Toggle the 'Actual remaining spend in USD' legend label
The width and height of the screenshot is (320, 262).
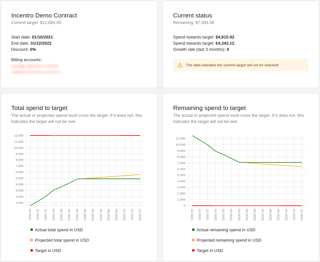[x=226, y=230]
